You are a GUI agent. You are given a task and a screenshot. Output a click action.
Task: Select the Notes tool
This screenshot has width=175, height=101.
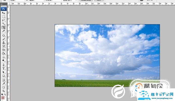(4, 80)
